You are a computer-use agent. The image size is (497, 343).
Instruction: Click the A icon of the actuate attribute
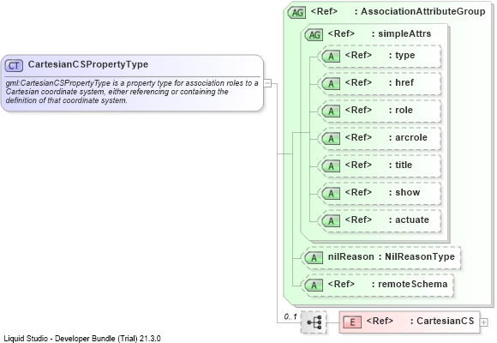coord(331,221)
